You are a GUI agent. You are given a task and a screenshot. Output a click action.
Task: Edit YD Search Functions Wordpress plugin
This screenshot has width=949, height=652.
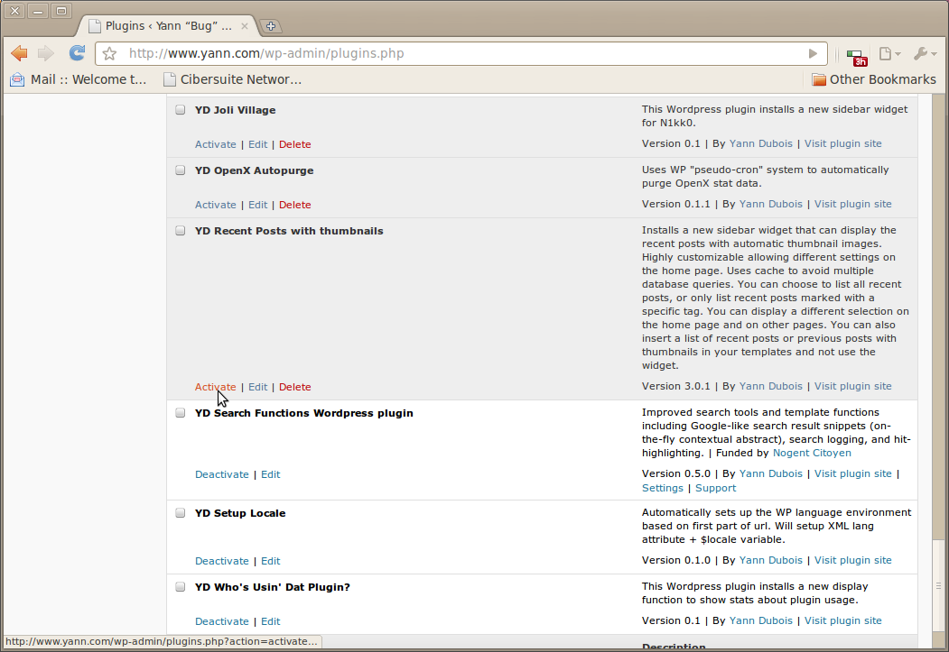click(x=271, y=475)
